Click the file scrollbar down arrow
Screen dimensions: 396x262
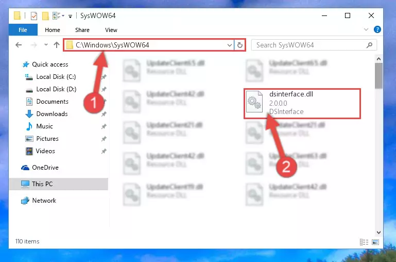pos(378,233)
